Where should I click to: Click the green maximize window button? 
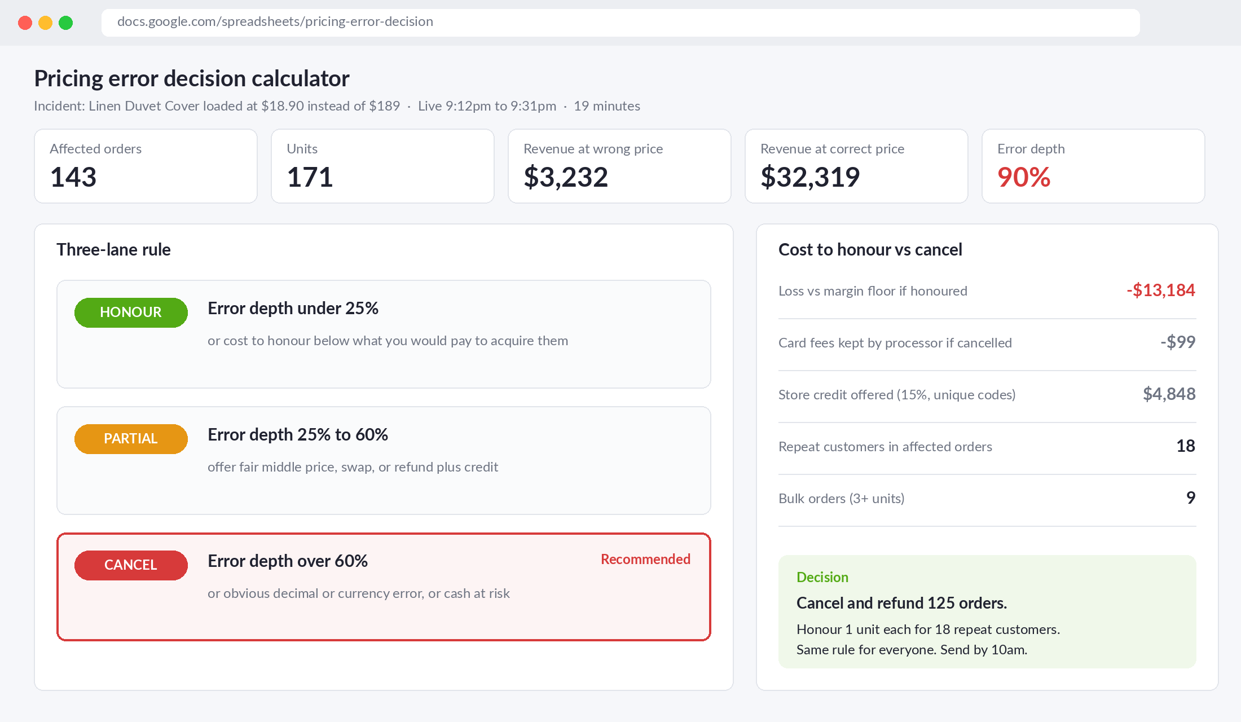pos(65,23)
